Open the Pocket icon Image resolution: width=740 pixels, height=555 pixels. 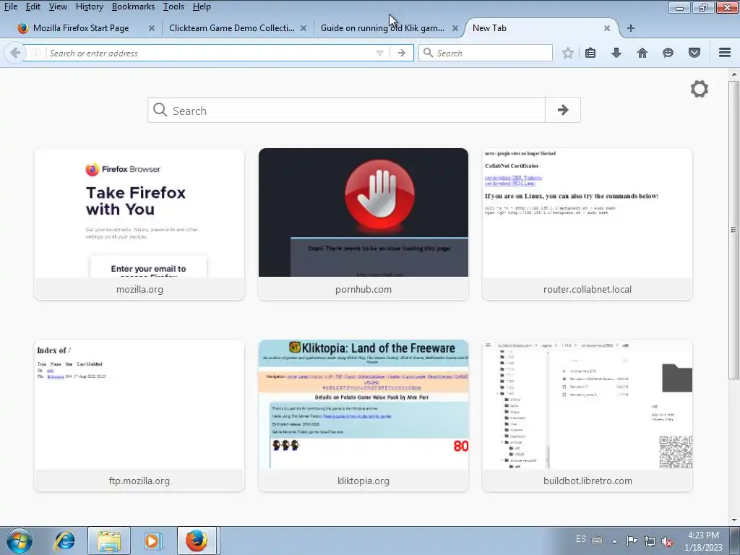tap(694, 53)
